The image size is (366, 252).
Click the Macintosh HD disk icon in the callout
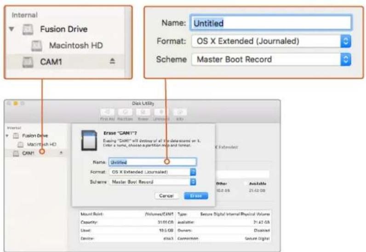[x=37, y=46]
